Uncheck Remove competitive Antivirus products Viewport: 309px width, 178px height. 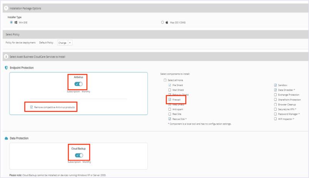pos(31,107)
